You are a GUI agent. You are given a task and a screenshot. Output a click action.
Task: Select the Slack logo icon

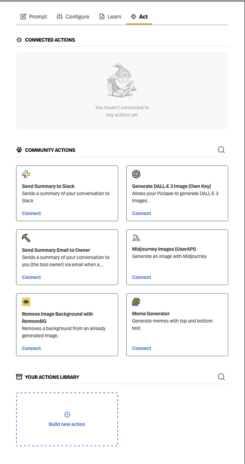click(26, 174)
